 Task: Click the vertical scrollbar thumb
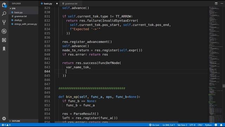224,86
